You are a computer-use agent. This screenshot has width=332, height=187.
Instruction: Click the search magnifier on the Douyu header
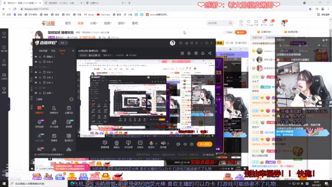(x=230, y=23)
